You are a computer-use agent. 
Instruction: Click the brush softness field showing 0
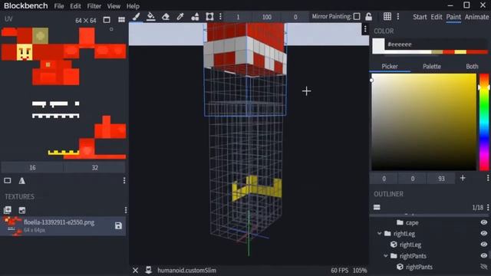click(295, 17)
